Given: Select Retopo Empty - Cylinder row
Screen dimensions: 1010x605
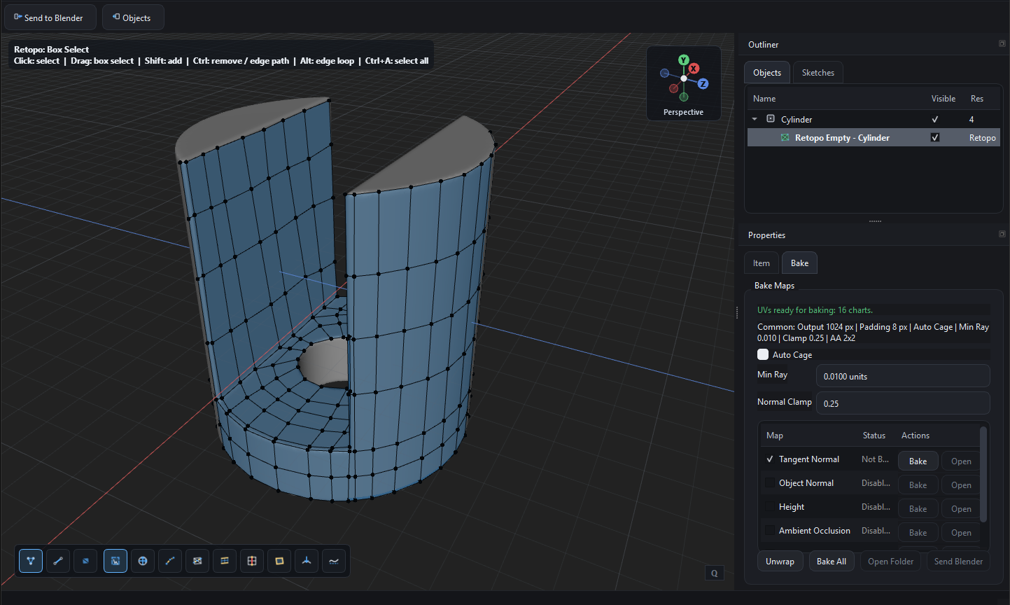Looking at the screenshot, I should [x=874, y=137].
